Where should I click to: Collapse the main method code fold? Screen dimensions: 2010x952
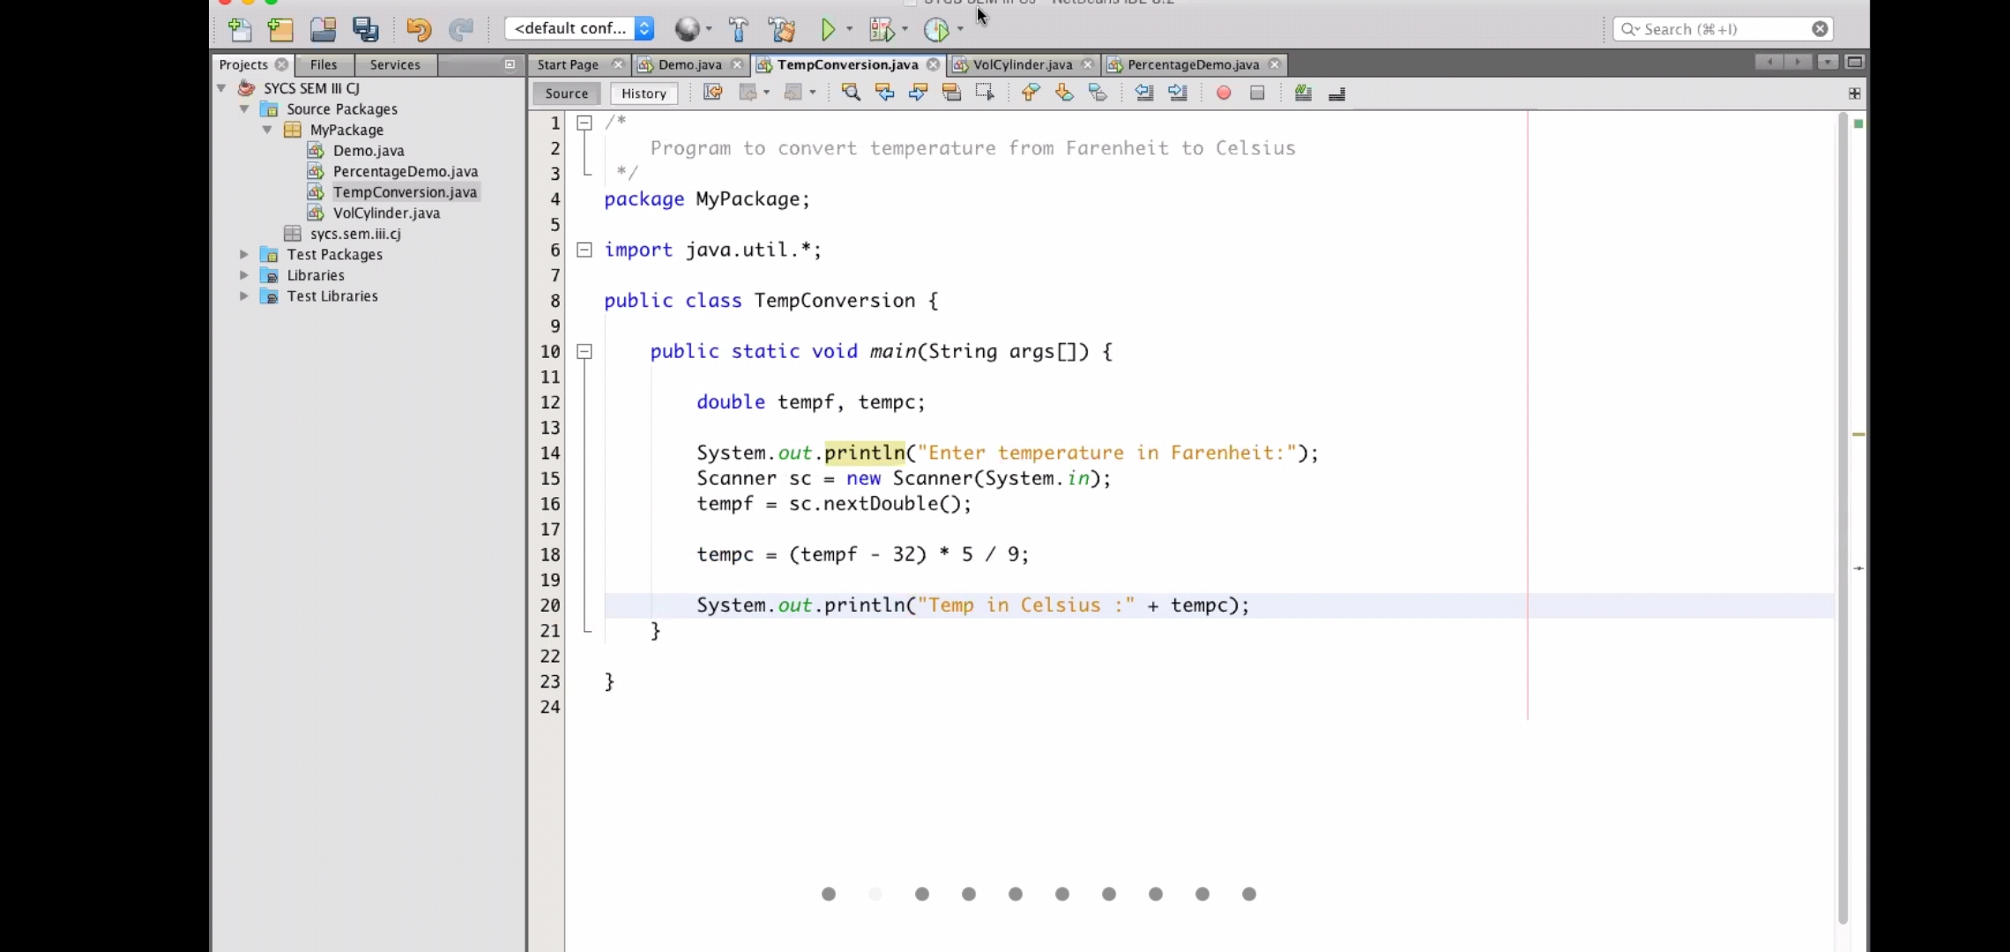584,352
